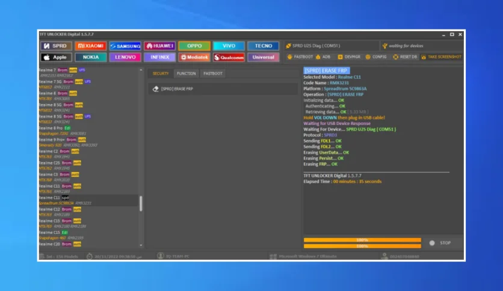Click the Elapsed Time line in log

(x=342, y=182)
